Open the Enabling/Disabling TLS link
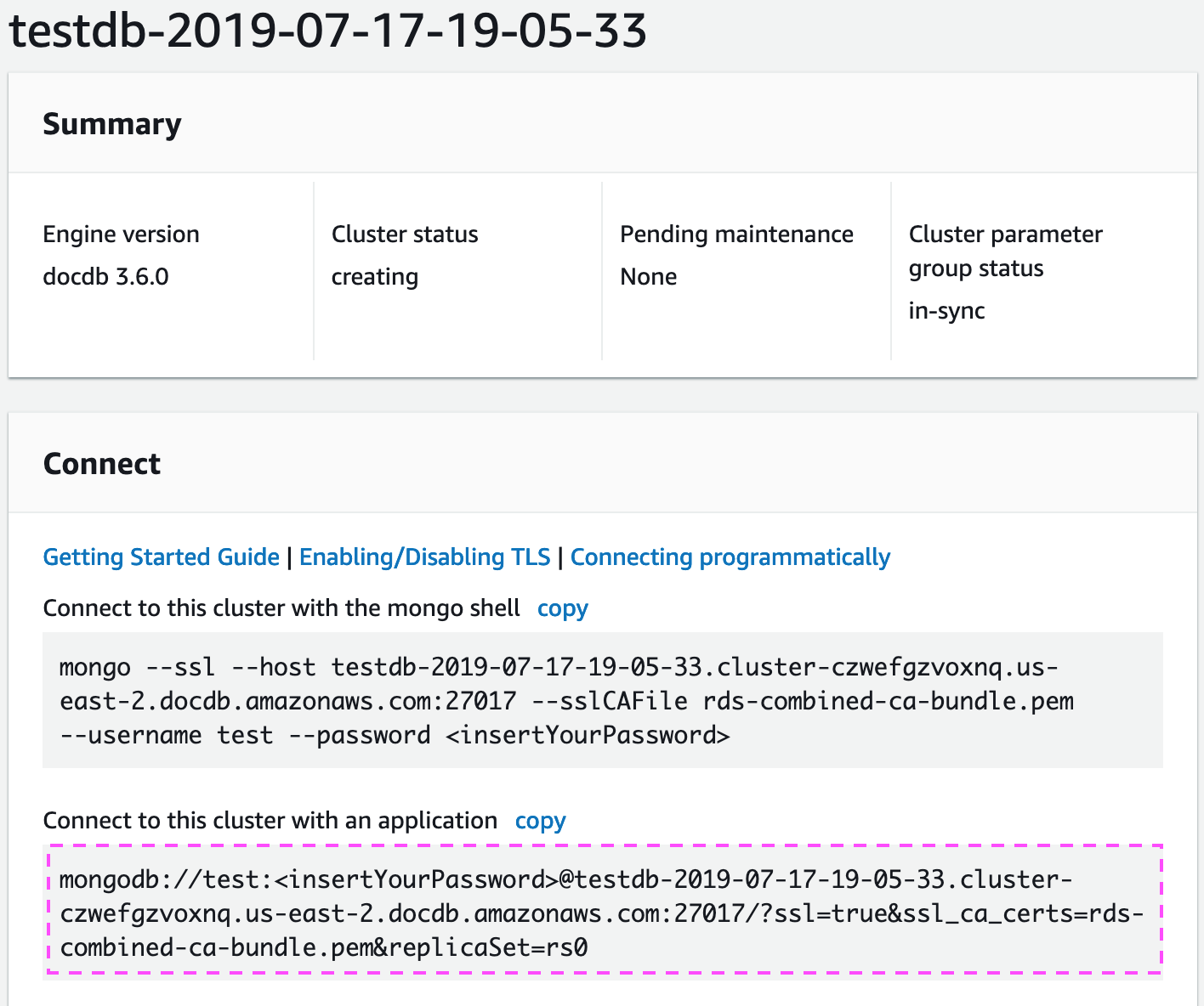The width and height of the screenshot is (1204, 1006). 425,557
